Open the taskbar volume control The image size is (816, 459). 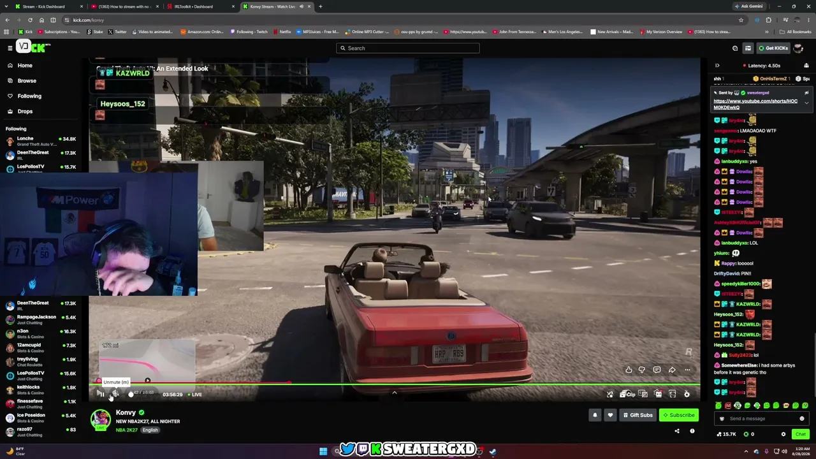[783, 451]
